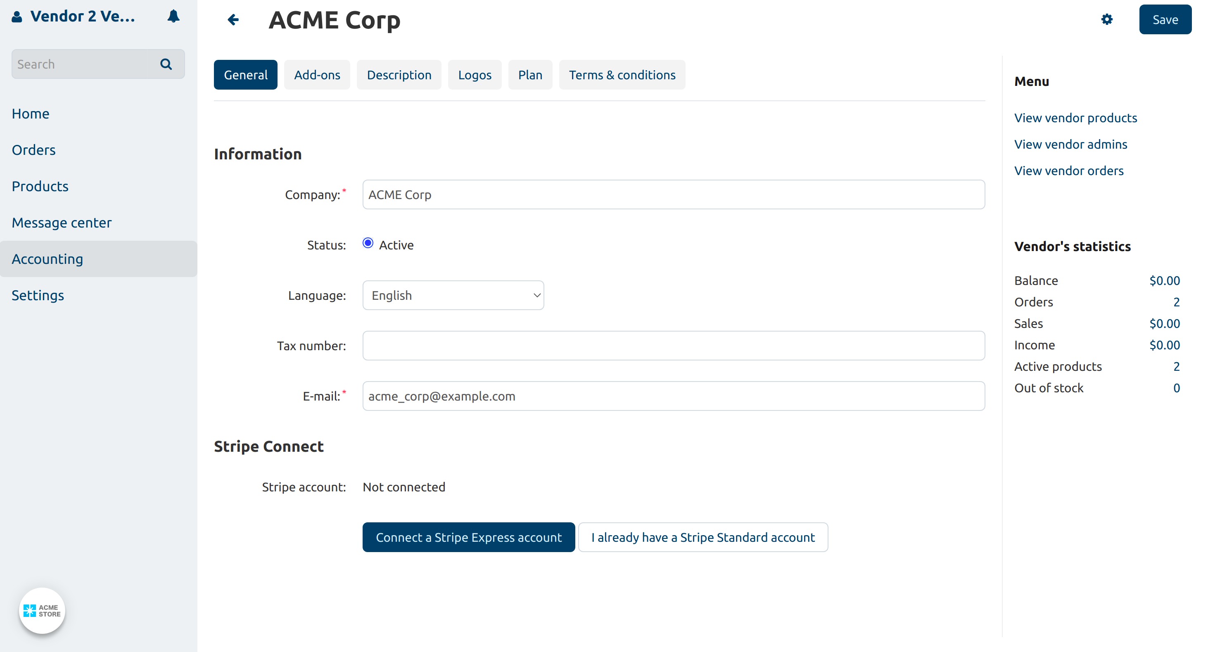The height and width of the screenshot is (652, 1208).
Task: Switch to the Logos tab
Action: point(475,75)
